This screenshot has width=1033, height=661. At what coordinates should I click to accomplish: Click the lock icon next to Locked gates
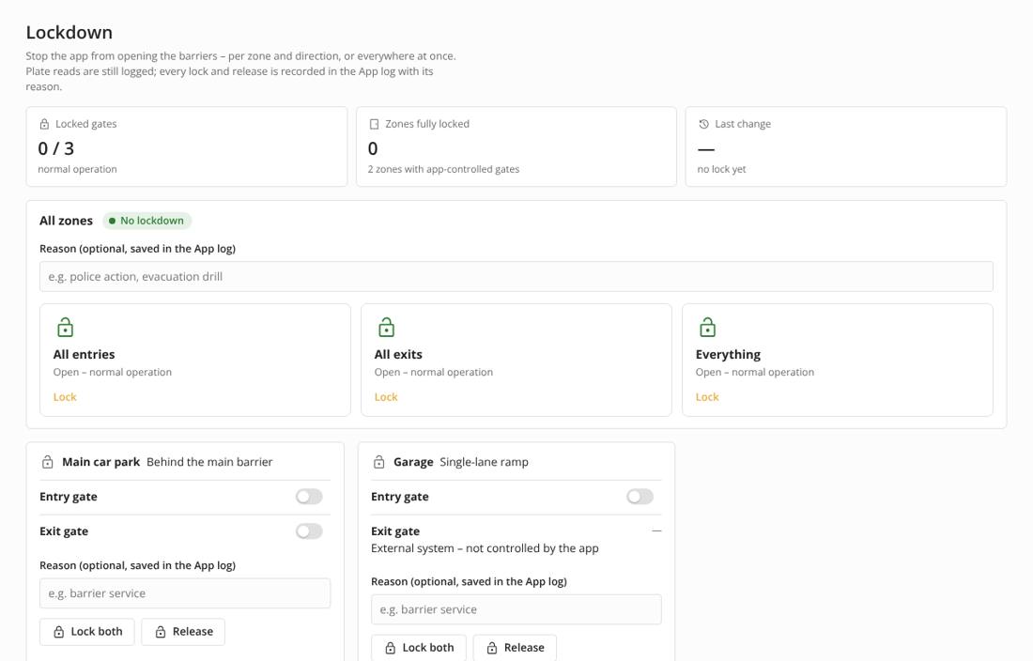[44, 124]
